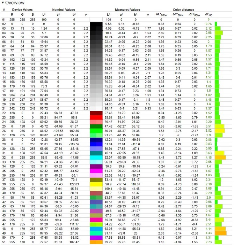Click the orange ΔE bar for row 49

click(221, 233)
